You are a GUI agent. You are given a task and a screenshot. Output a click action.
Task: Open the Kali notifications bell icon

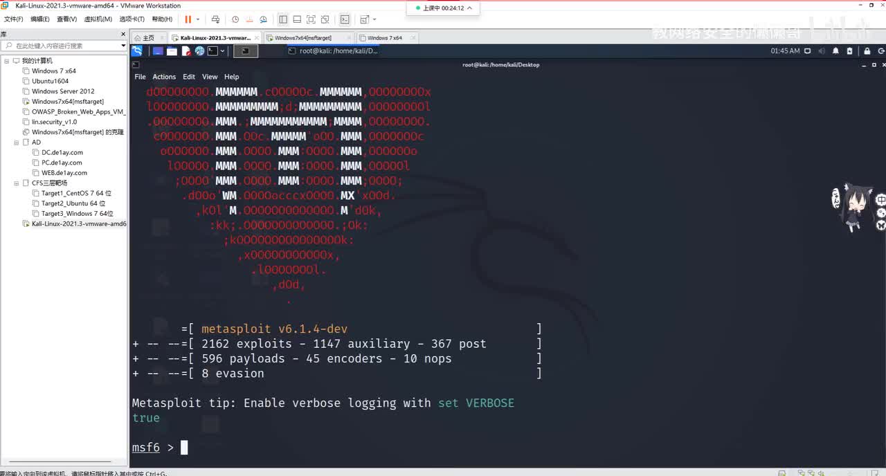(835, 51)
